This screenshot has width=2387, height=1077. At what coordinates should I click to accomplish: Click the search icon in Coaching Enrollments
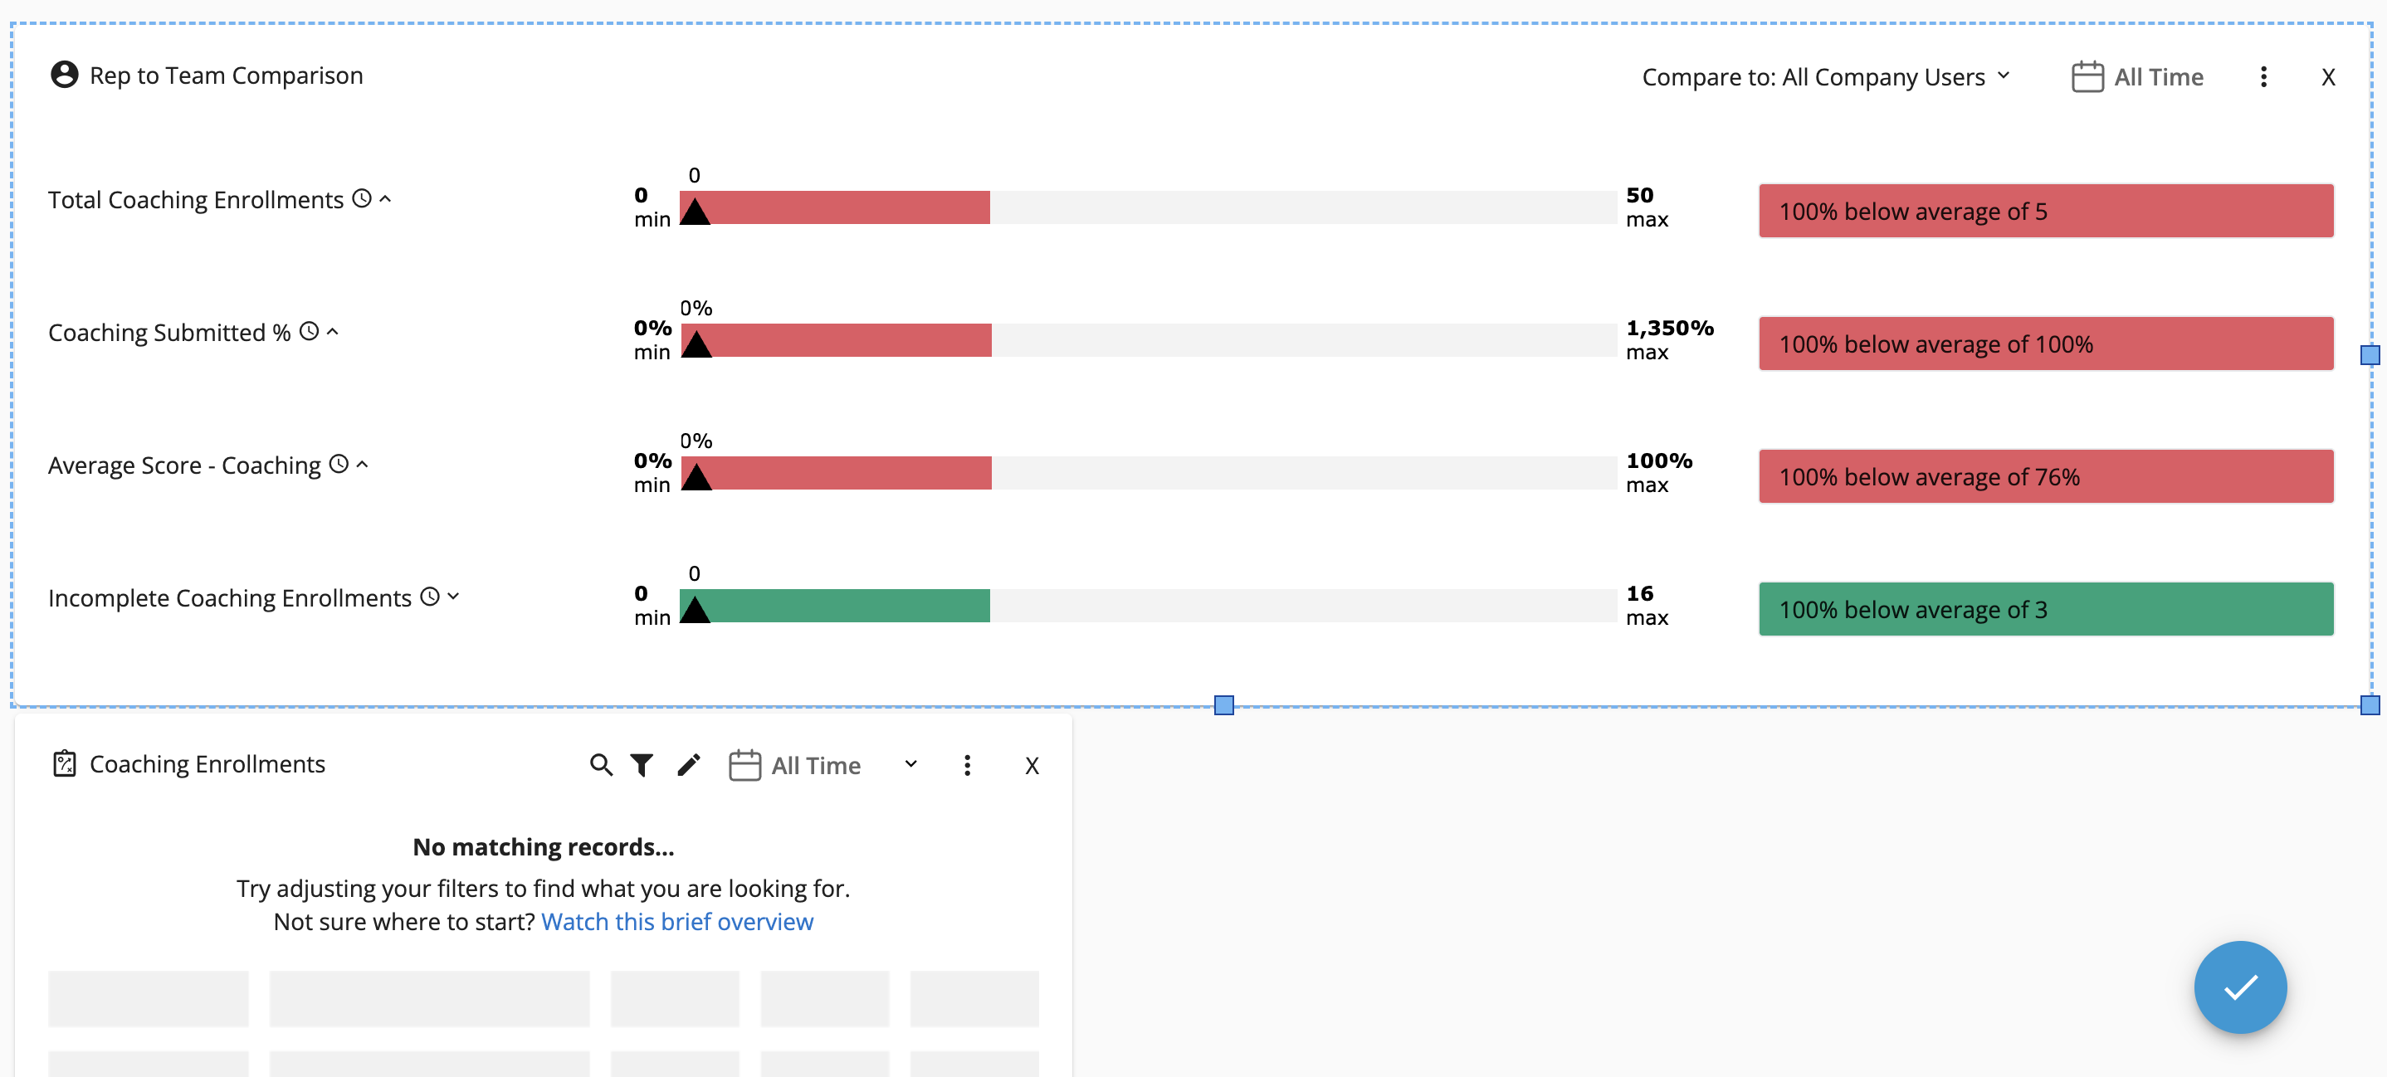[600, 765]
